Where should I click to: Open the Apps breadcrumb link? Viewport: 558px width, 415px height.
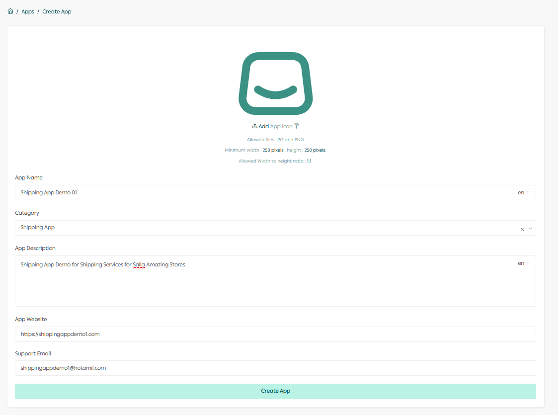tap(28, 12)
